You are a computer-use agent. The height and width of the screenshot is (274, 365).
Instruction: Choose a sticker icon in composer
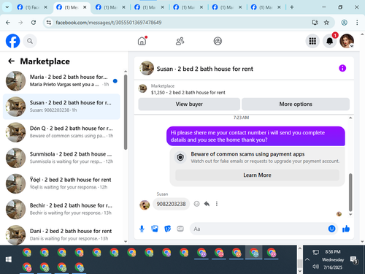167,229
